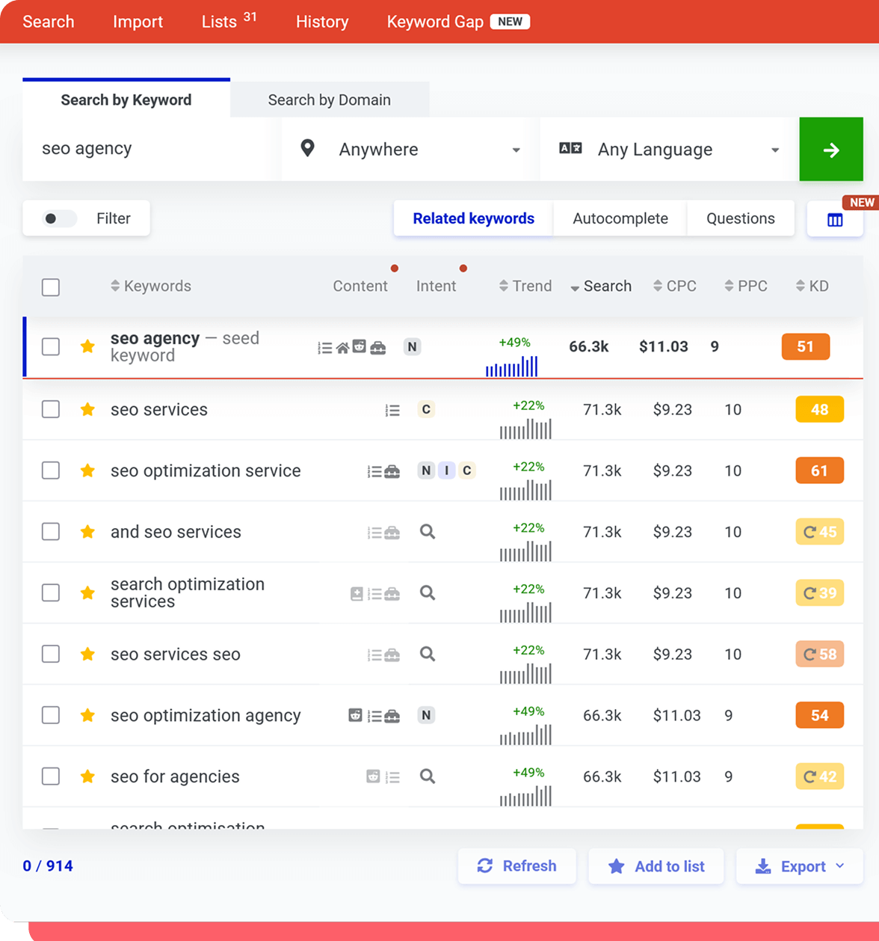Click the green arrow search button
Image resolution: width=879 pixels, height=941 pixels.
click(830, 149)
